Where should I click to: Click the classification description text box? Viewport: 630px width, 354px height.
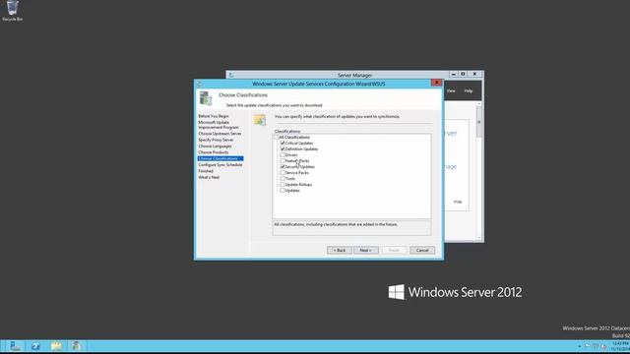coord(352,227)
